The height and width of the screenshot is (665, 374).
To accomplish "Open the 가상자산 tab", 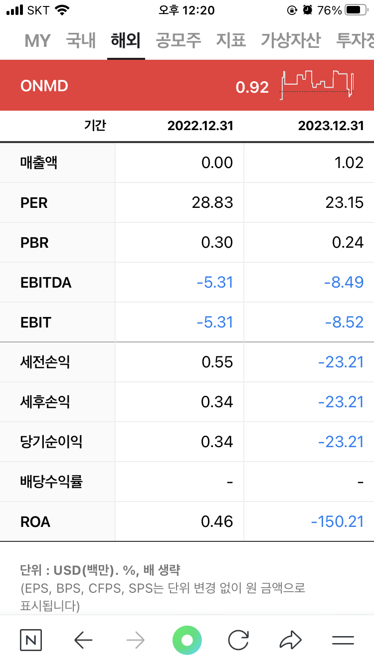I will coord(291,41).
